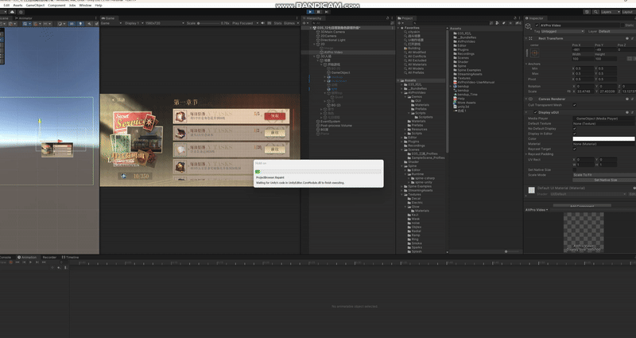This screenshot has height=338, width=636.
Task: Click the Pause button in top toolbar
Action: pyautogui.click(x=319, y=12)
